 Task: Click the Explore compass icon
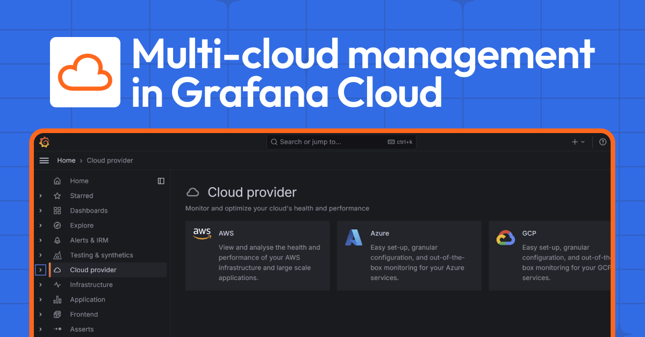point(57,225)
